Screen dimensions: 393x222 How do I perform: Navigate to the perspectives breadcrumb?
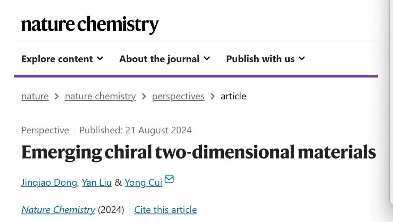(x=178, y=96)
